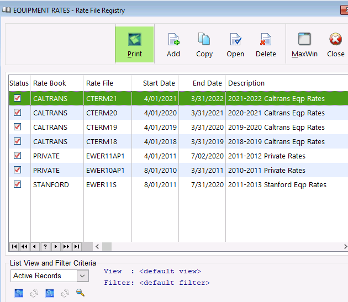Jump to first record in list
The image size is (348, 302).
(14, 247)
